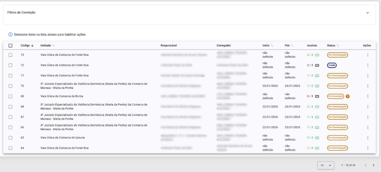381x172 pixels.
Task: Click the Pré Correição status badge
Action: [335, 96]
